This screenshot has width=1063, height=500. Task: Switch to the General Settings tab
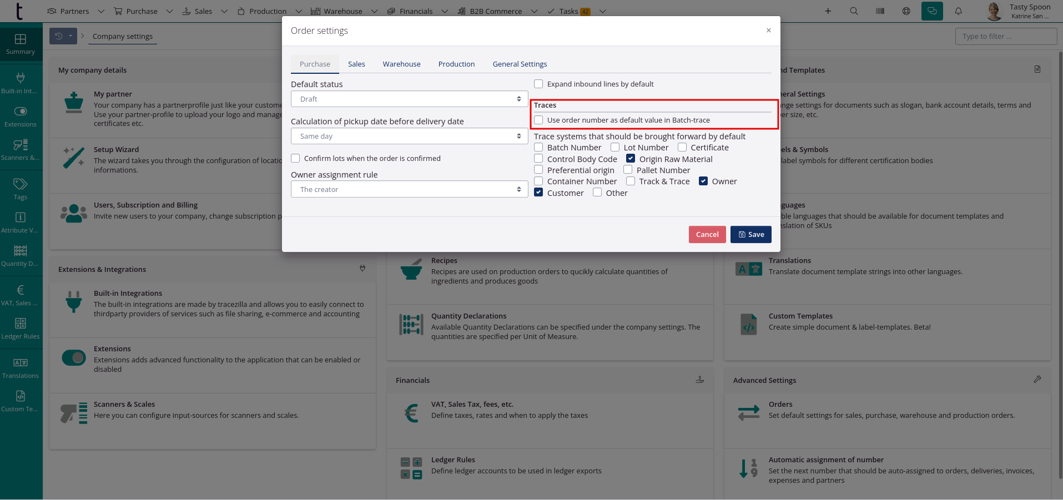coord(520,64)
